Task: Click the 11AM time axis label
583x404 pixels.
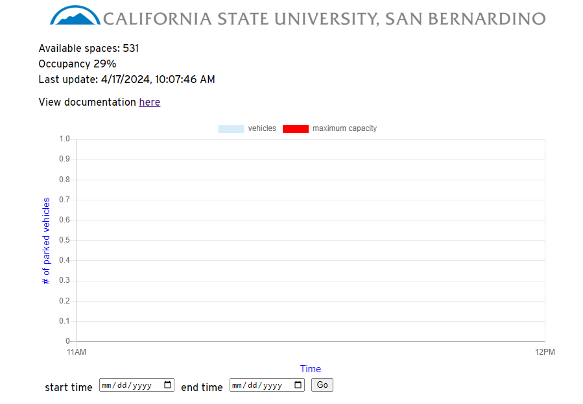Action: tap(77, 352)
